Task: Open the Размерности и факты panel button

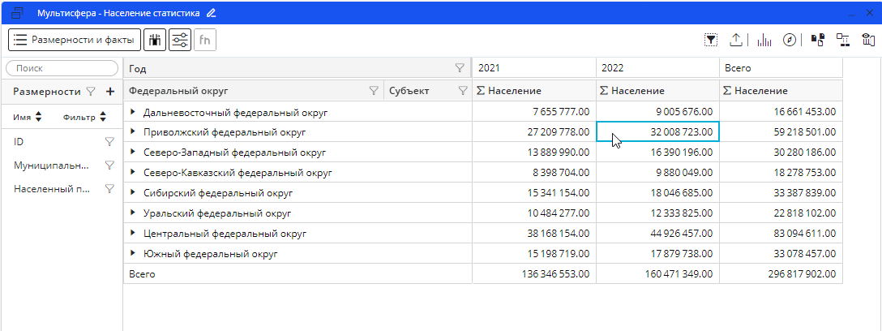Action: coord(75,40)
